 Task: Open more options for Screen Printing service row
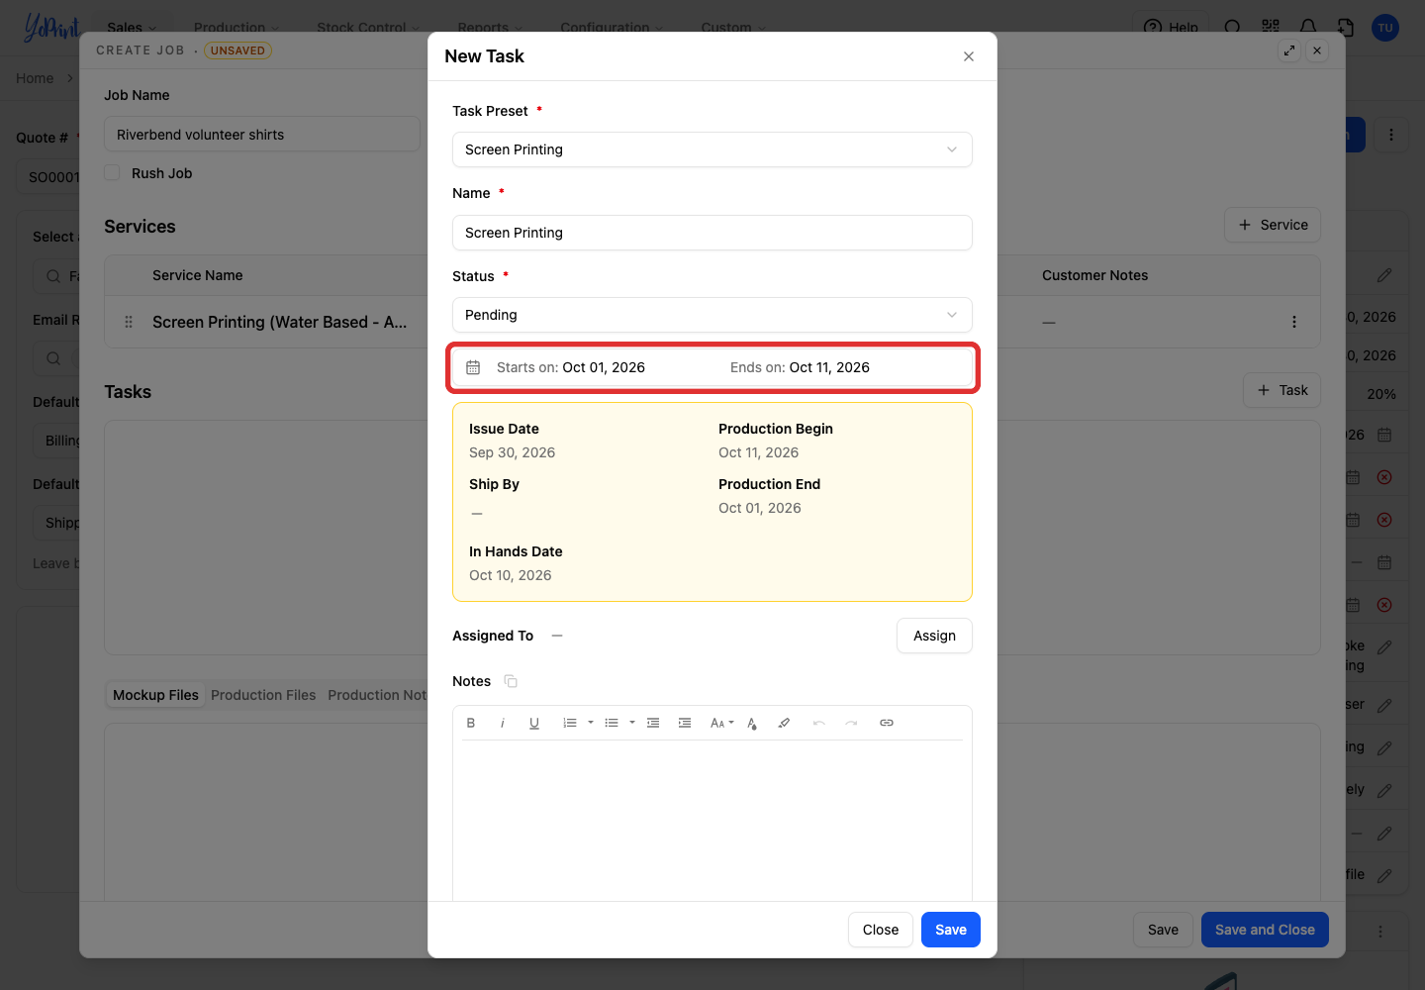(1294, 322)
